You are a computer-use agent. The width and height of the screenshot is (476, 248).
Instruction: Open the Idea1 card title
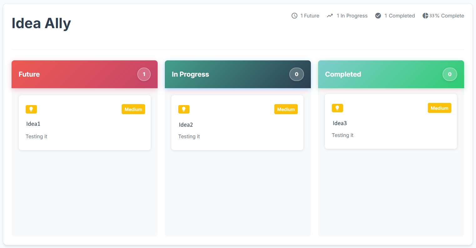tap(33, 124)
